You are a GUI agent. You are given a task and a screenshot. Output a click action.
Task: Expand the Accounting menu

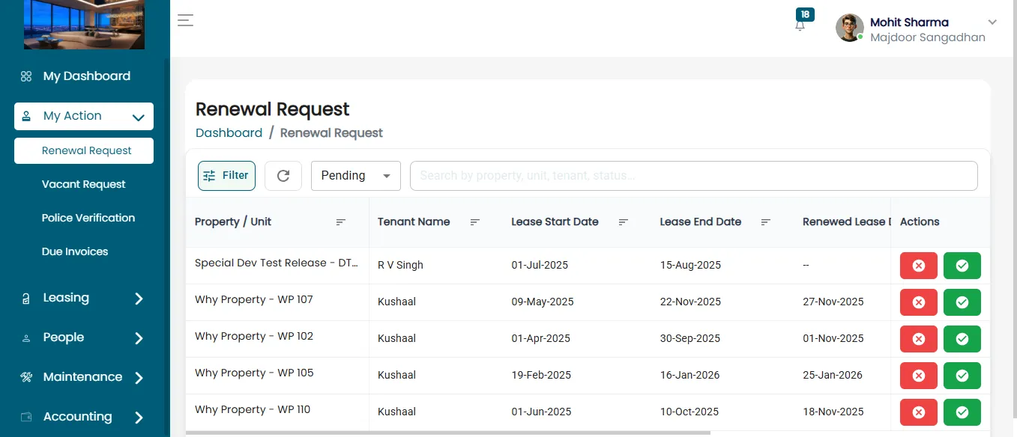pos(84,417)
